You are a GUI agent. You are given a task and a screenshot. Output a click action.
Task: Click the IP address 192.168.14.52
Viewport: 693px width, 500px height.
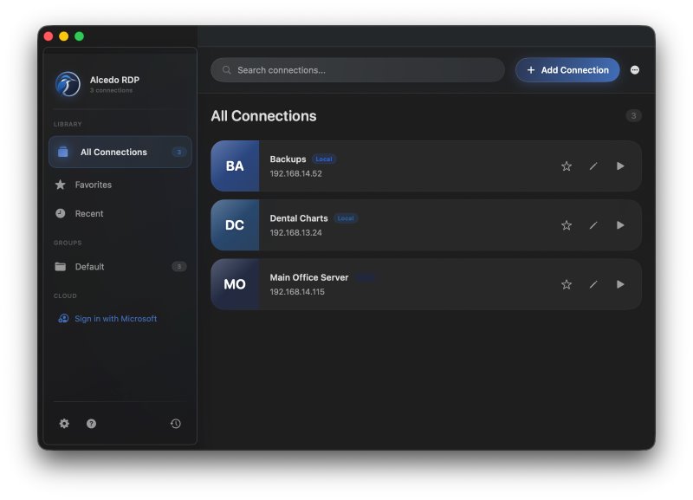pyautogui.click(x=295, y=173)
